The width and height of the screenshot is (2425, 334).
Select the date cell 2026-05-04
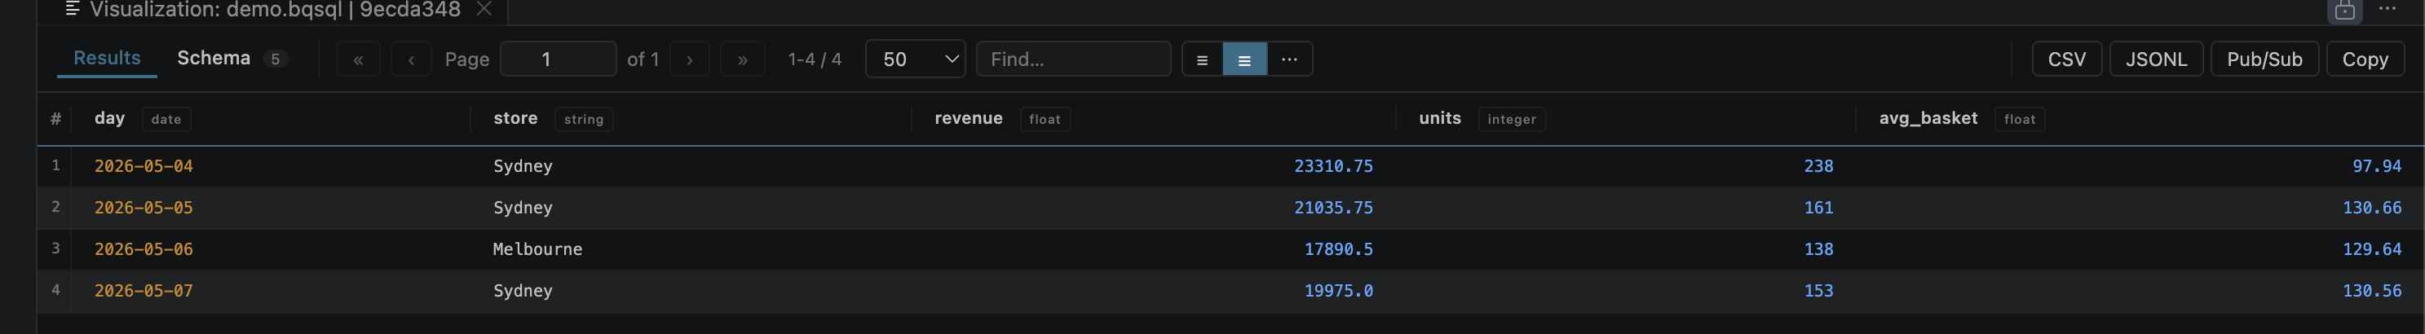(x=143, y=166)
